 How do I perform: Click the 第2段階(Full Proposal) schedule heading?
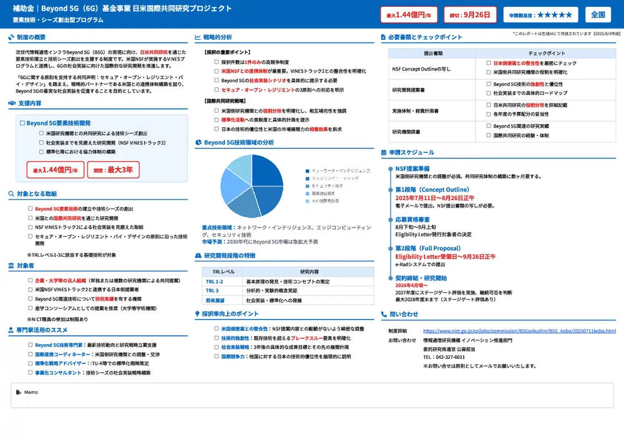click(428, 249)
